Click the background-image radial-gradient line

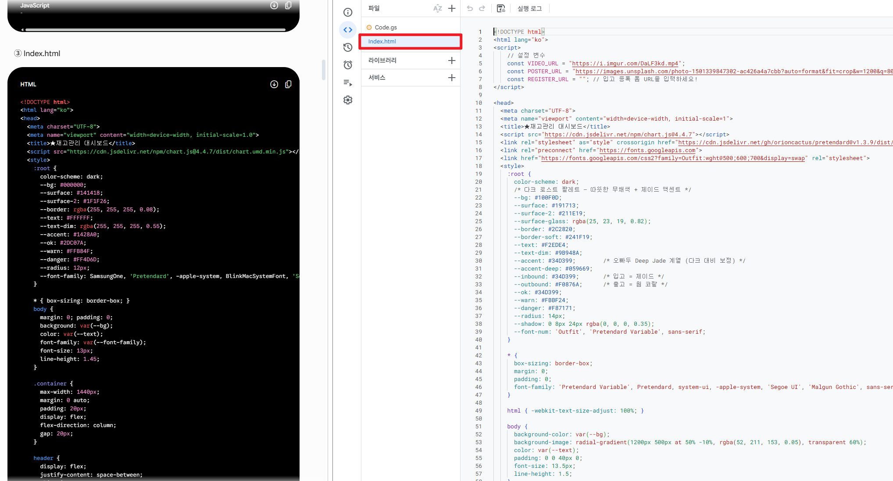pyautogui.click(x=690, y=442)
